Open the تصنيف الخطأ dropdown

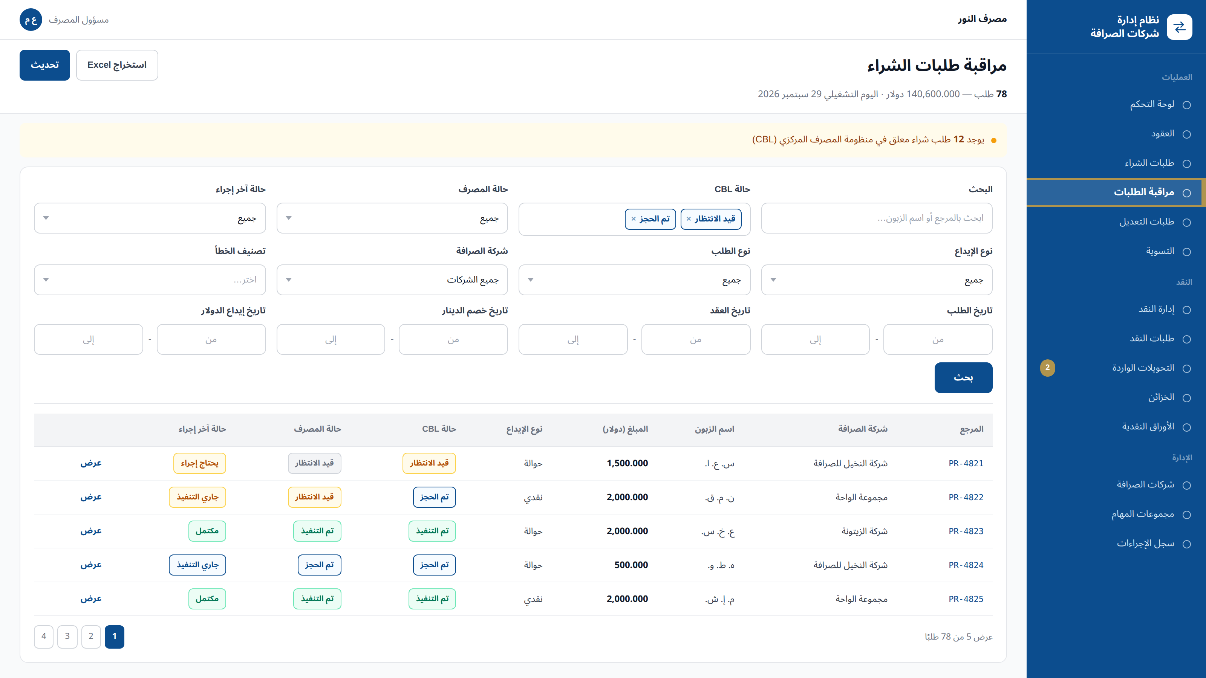click(x=150, y=280)
